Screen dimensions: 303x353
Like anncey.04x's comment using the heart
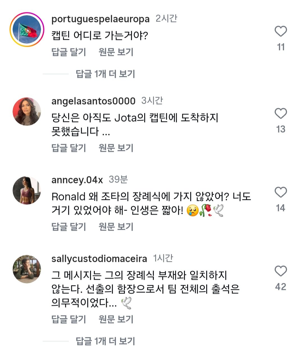click(x=281, y=192)
